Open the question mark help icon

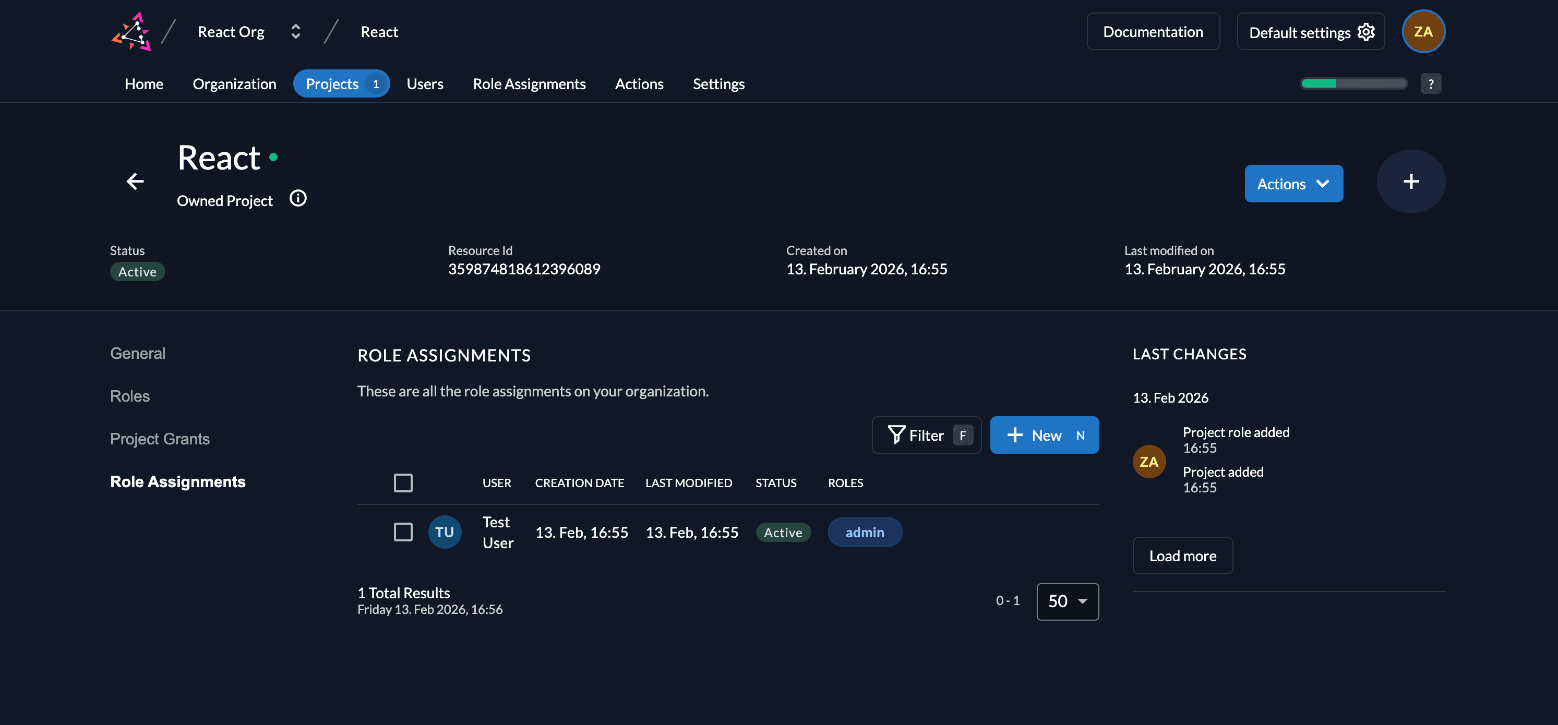1430,83
